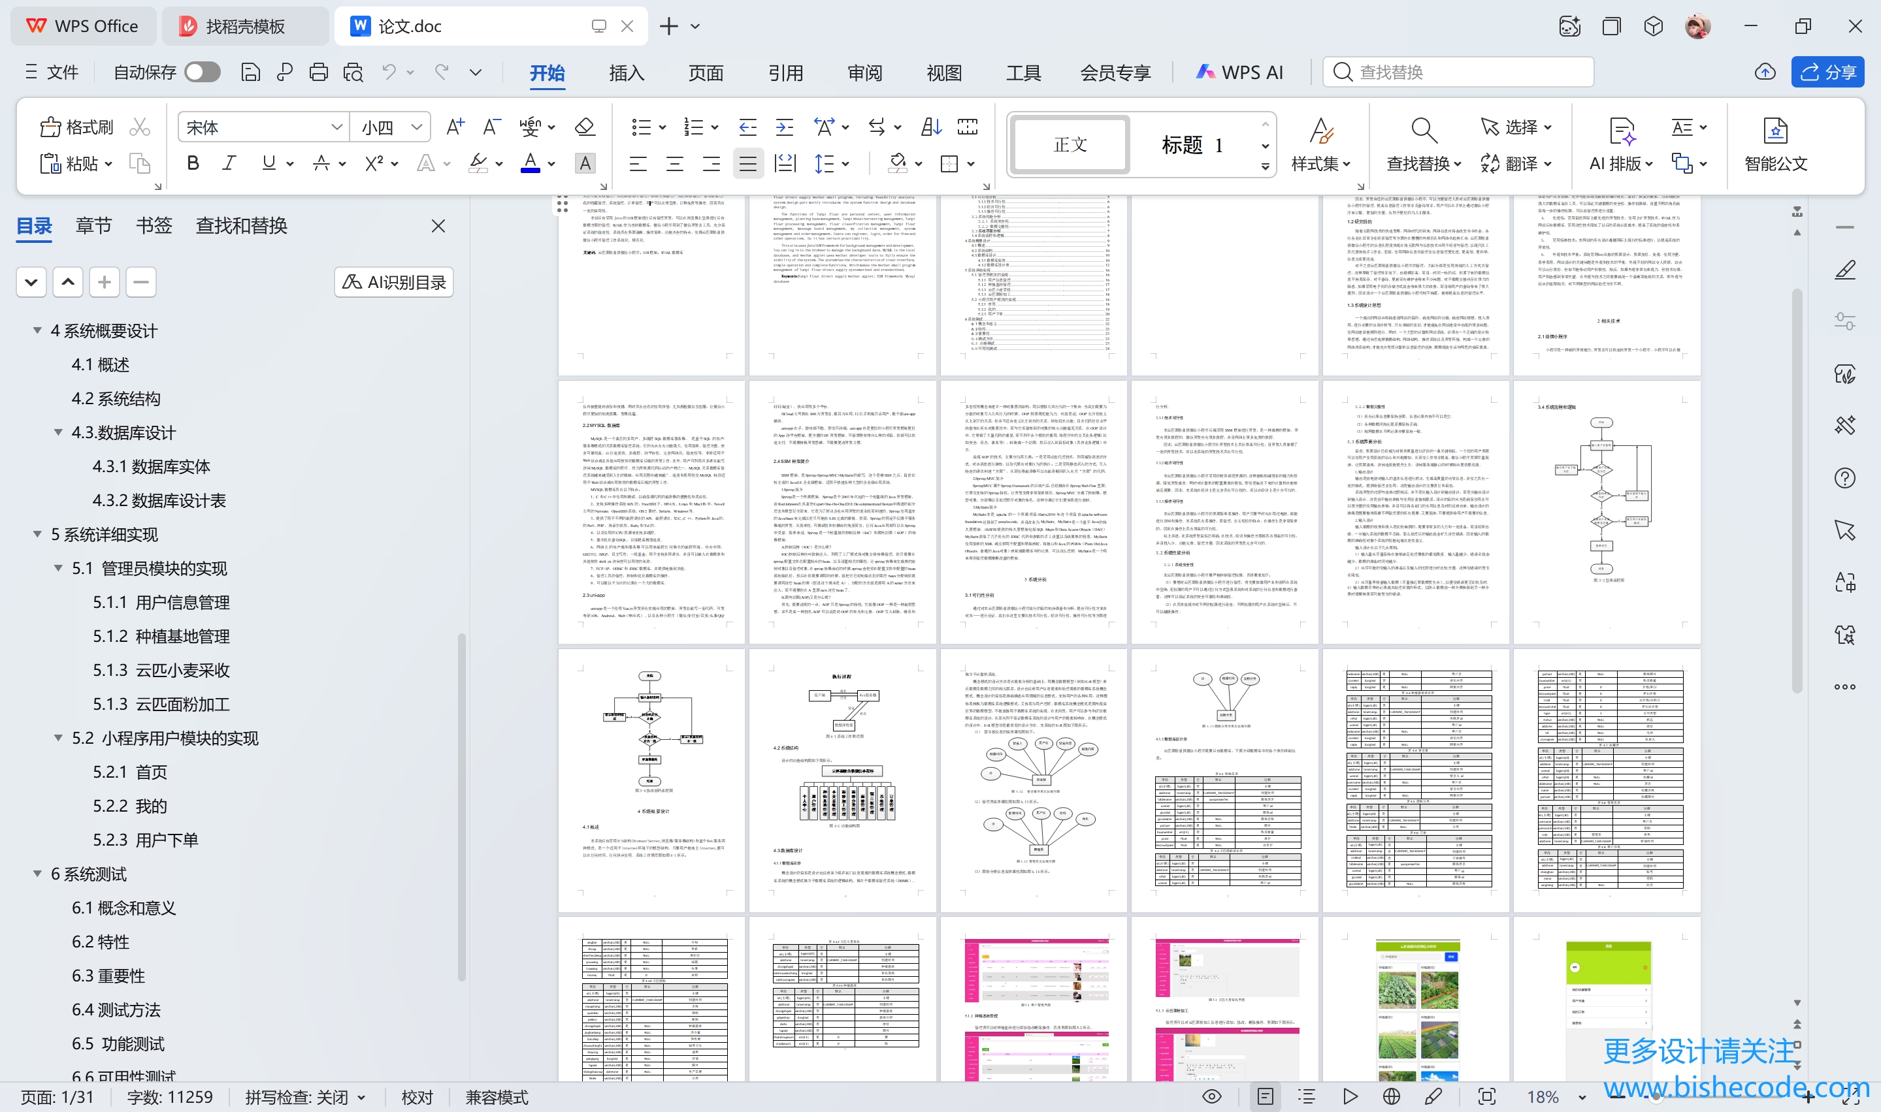Collapse the 5 系统详细实现 tree node

tap(37, 534)
